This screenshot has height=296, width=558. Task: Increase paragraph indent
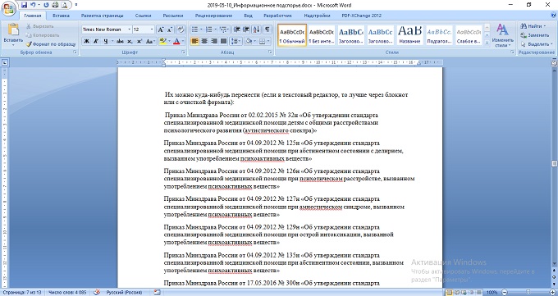pyautogui.click(x=246, y=30)
